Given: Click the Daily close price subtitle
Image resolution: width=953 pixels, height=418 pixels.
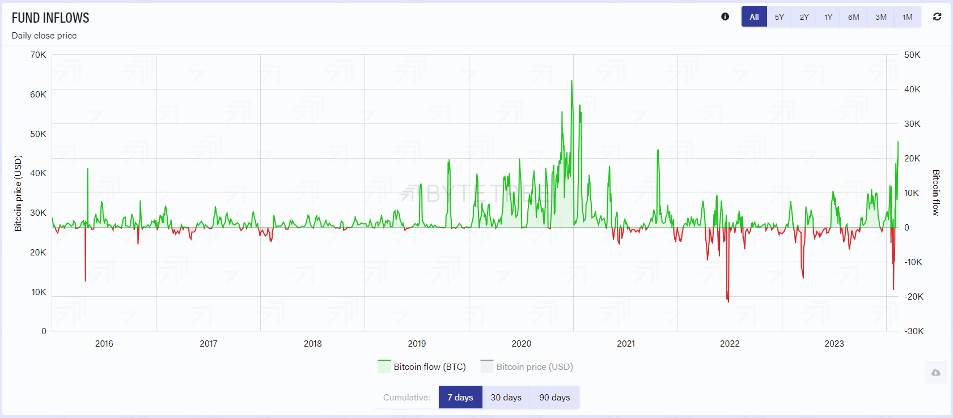Looking at the screenshot, I should pyautogui.click(x=44, y=36).
